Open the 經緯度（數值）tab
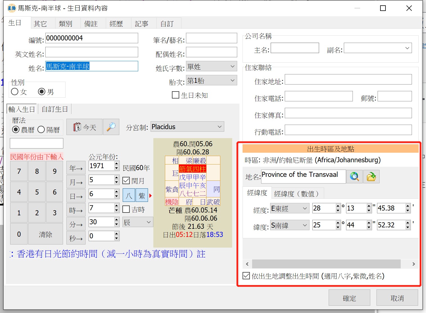Viewport: 426px width, 313px height. coord(297,194)
